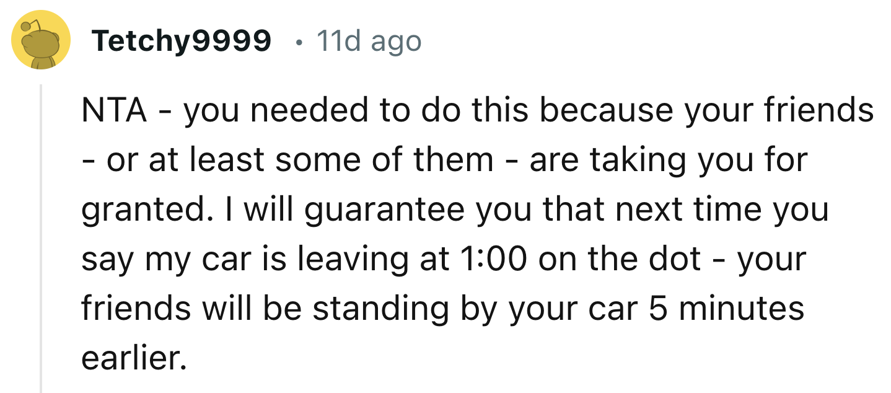Click the word 'earlier.' ending the comment

[133, 358]
